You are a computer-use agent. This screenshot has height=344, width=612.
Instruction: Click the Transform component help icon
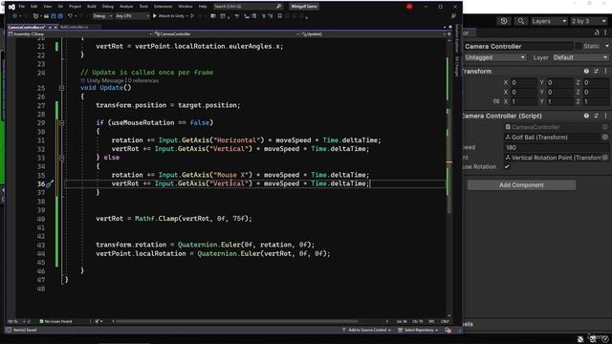[586, 72]
